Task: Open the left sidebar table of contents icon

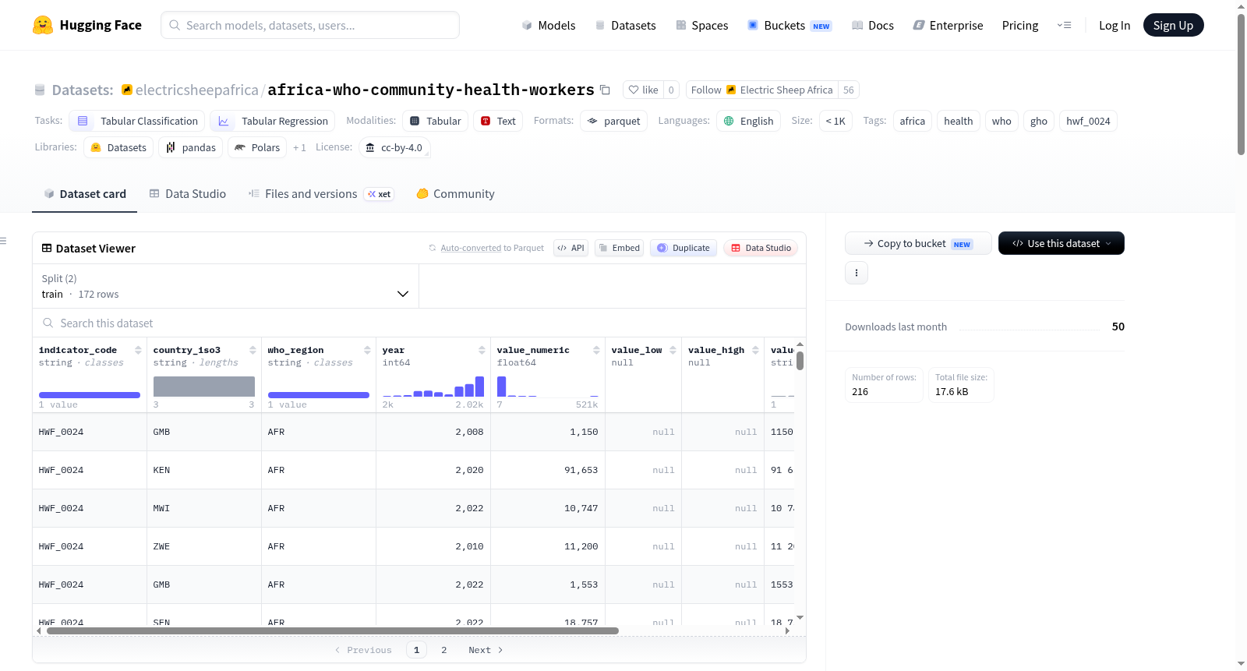Action: [x=3, y=241]
